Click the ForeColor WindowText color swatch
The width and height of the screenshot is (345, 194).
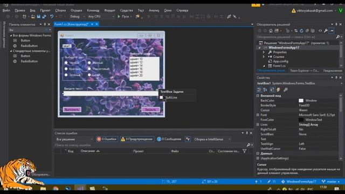[301, 120]
